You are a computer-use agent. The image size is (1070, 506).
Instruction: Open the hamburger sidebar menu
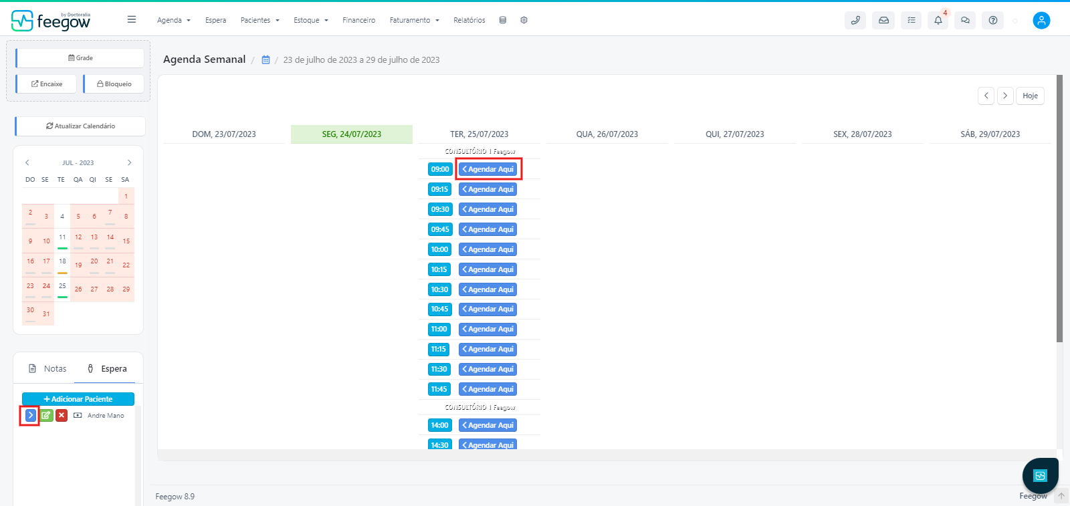pos(132,20)
